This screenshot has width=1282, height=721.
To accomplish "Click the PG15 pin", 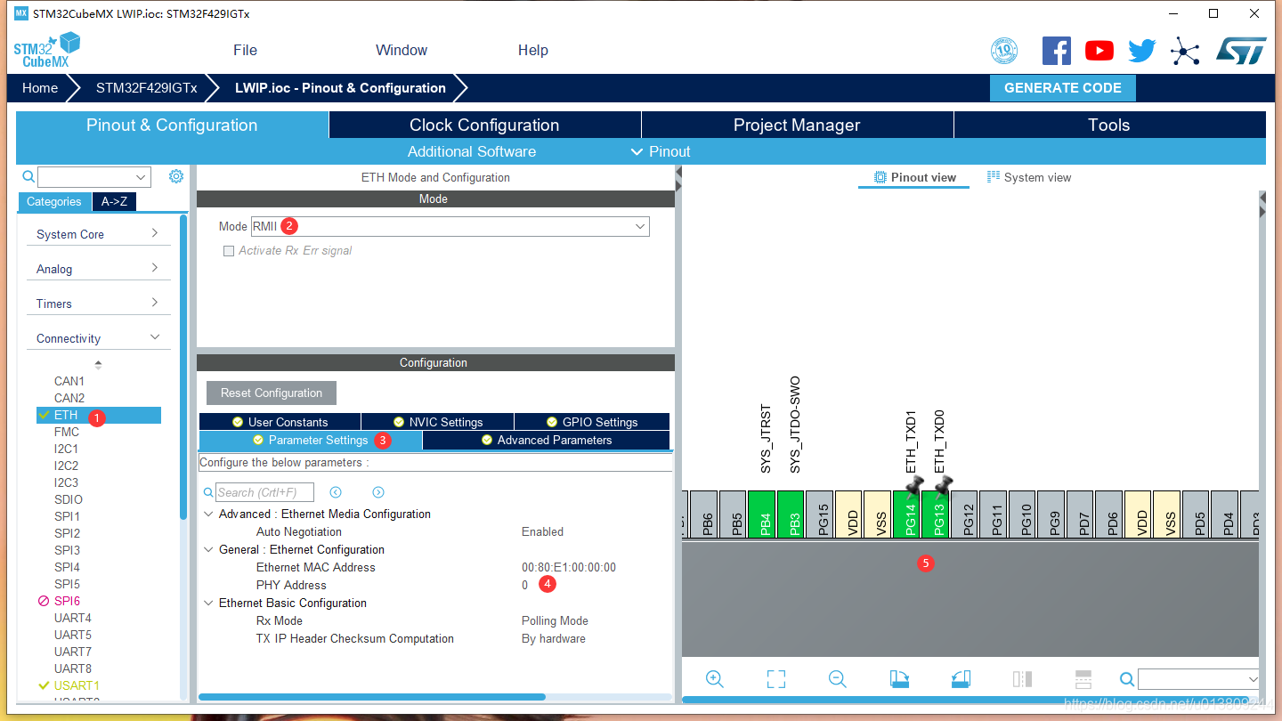I will tap(820, 514).
